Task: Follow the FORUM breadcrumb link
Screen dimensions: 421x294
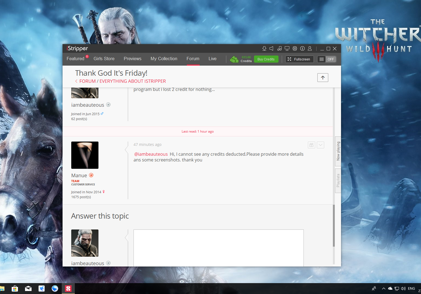Action: click(87, 81)
